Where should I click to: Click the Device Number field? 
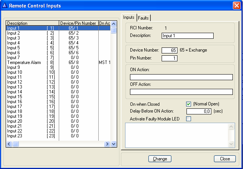169,50
